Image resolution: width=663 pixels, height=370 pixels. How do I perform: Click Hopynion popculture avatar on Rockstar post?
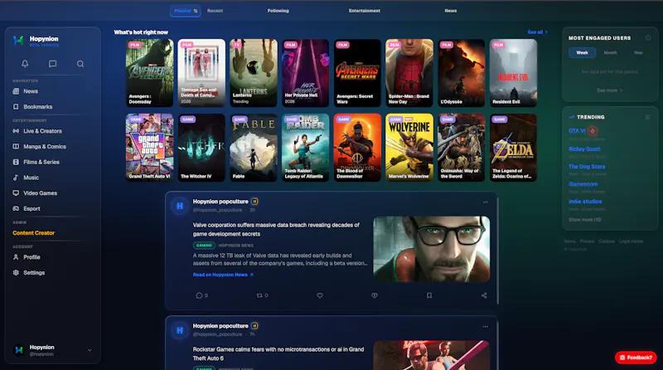tap(180, 330)
